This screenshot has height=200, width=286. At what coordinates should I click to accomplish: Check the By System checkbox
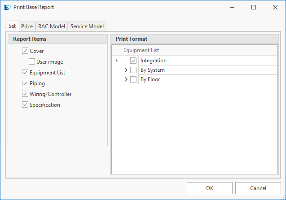tap(133, 70)
